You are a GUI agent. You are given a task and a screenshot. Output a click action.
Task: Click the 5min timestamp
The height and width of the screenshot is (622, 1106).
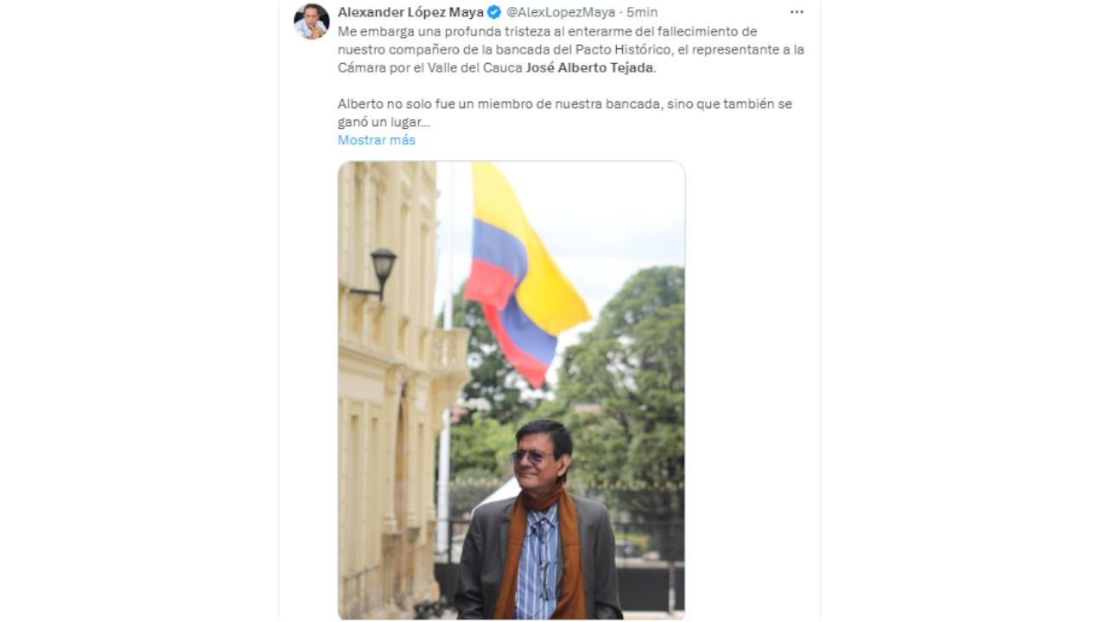coord(642,12)
